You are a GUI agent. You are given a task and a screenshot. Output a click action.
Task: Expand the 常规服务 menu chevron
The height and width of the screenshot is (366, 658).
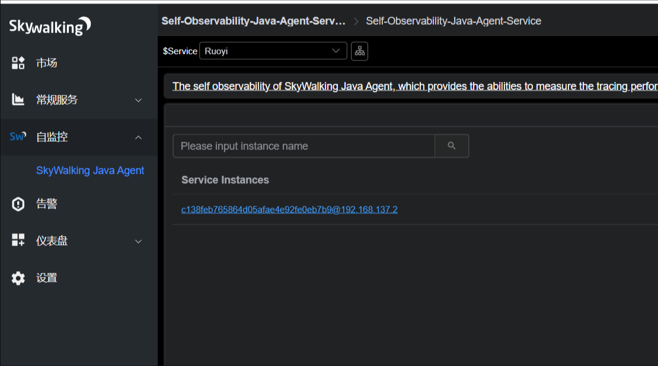(x=139, y=100)
